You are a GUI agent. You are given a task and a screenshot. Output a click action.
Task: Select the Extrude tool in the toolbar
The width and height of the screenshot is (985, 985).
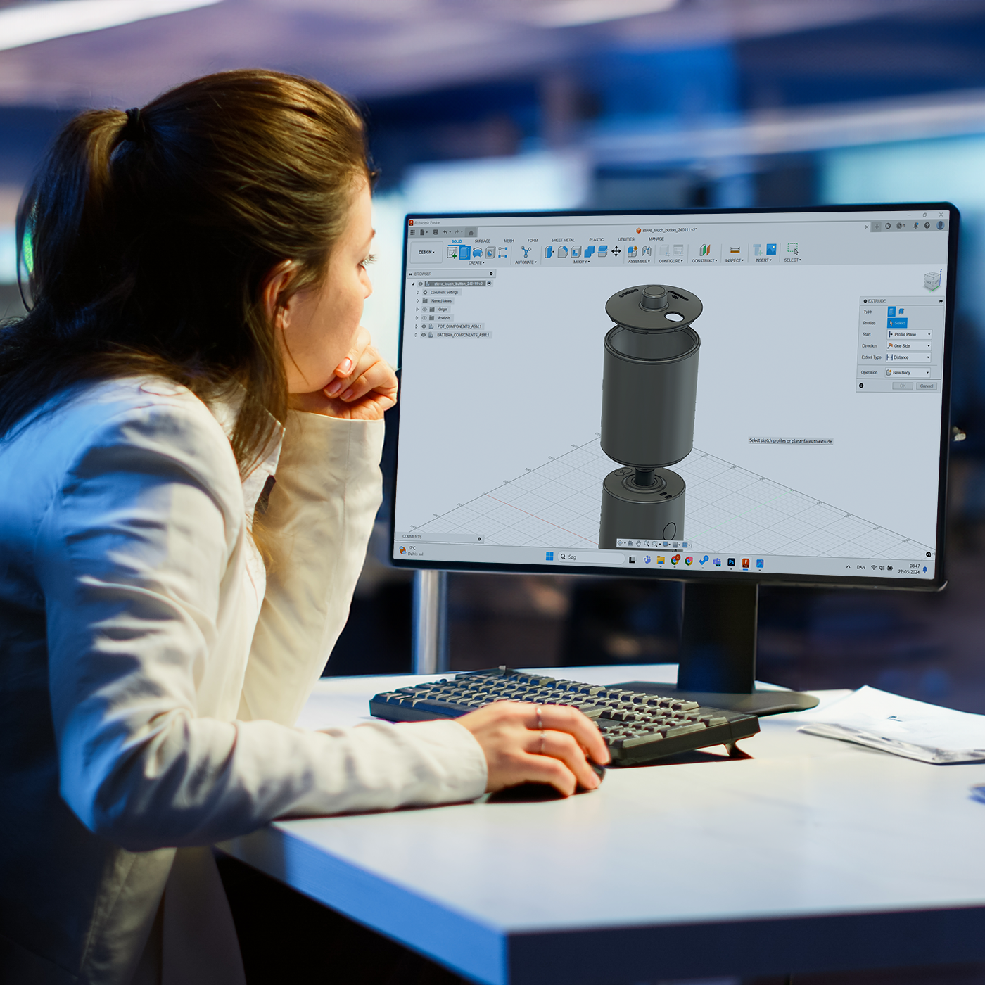(464, 253)
